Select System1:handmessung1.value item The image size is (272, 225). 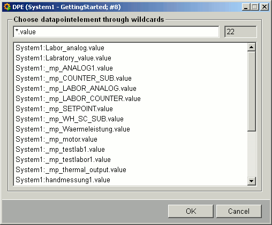(x=131, y=180)
